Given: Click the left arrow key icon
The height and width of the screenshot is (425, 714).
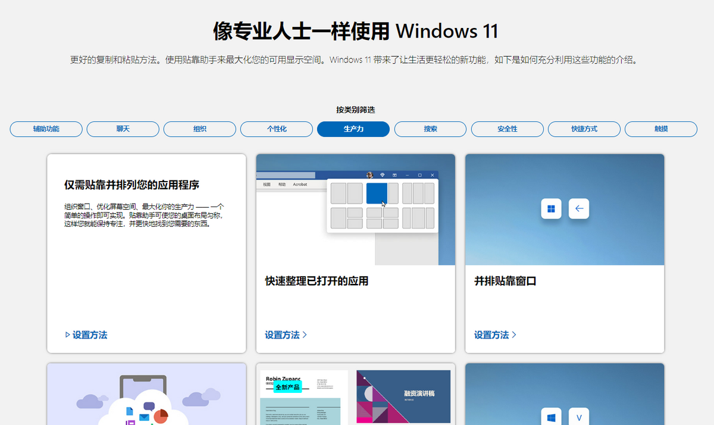Looking at the screenshot, I should tap(579, 209).
